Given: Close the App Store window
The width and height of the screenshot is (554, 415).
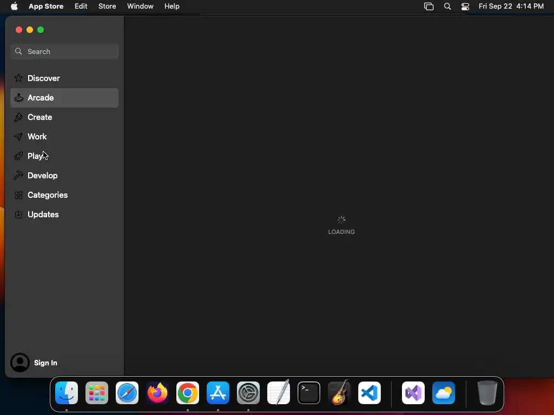Looking at the screenshot, I should click(19, 30).
